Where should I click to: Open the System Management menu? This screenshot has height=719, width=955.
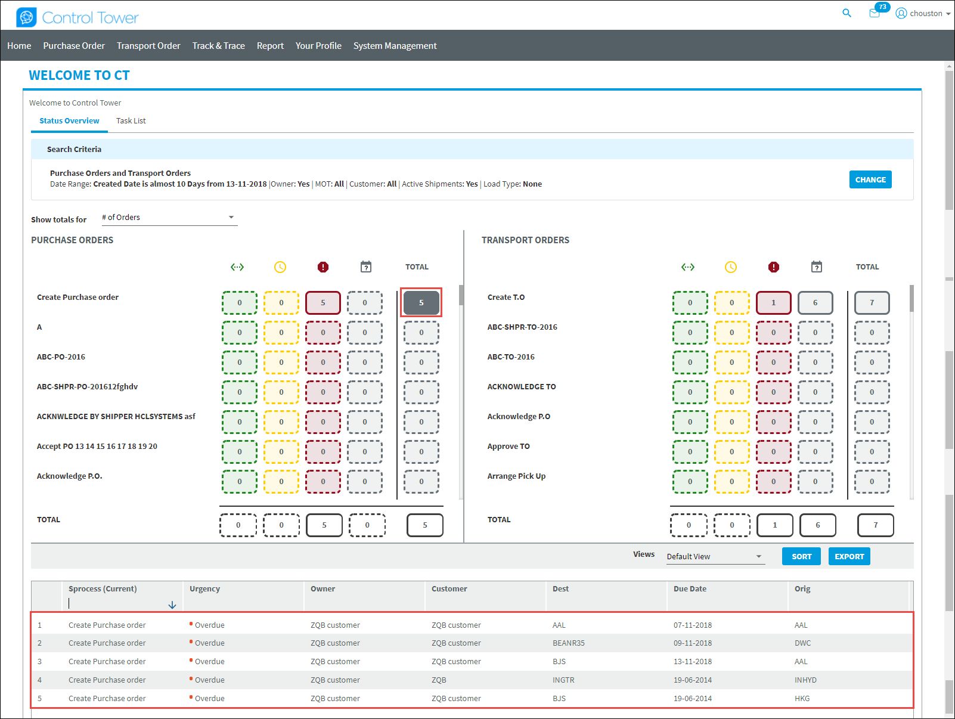point(395,45)
